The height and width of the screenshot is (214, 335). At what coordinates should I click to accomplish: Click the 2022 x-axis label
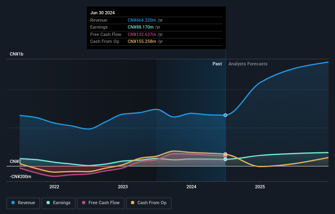[54, 187]
